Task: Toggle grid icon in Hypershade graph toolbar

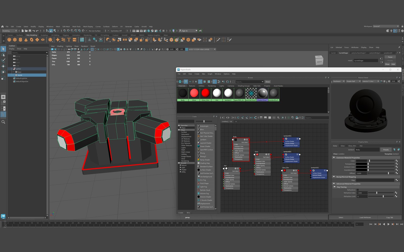Action: pos(288,118)
